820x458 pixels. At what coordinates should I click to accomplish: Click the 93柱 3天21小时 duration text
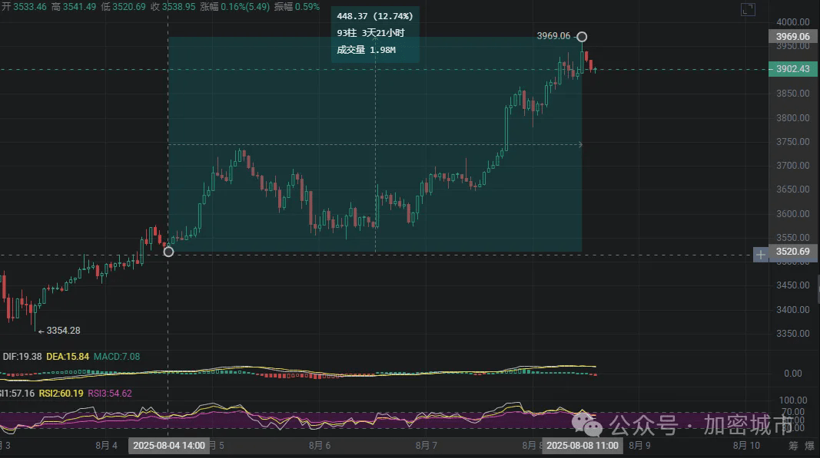coord(370,33)
